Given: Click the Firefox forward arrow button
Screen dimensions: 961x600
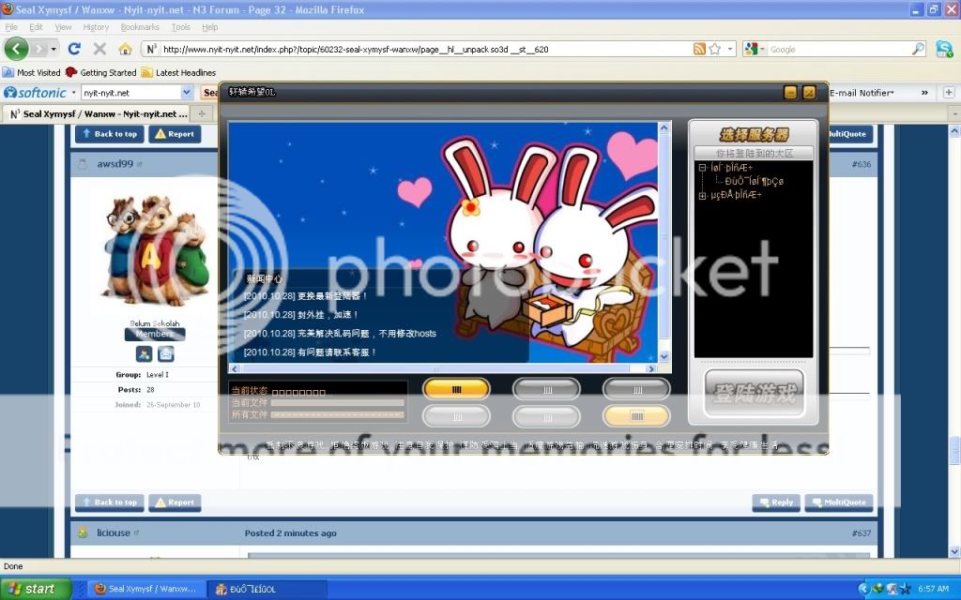Looking at the screenshot, I should pos(39,49).
